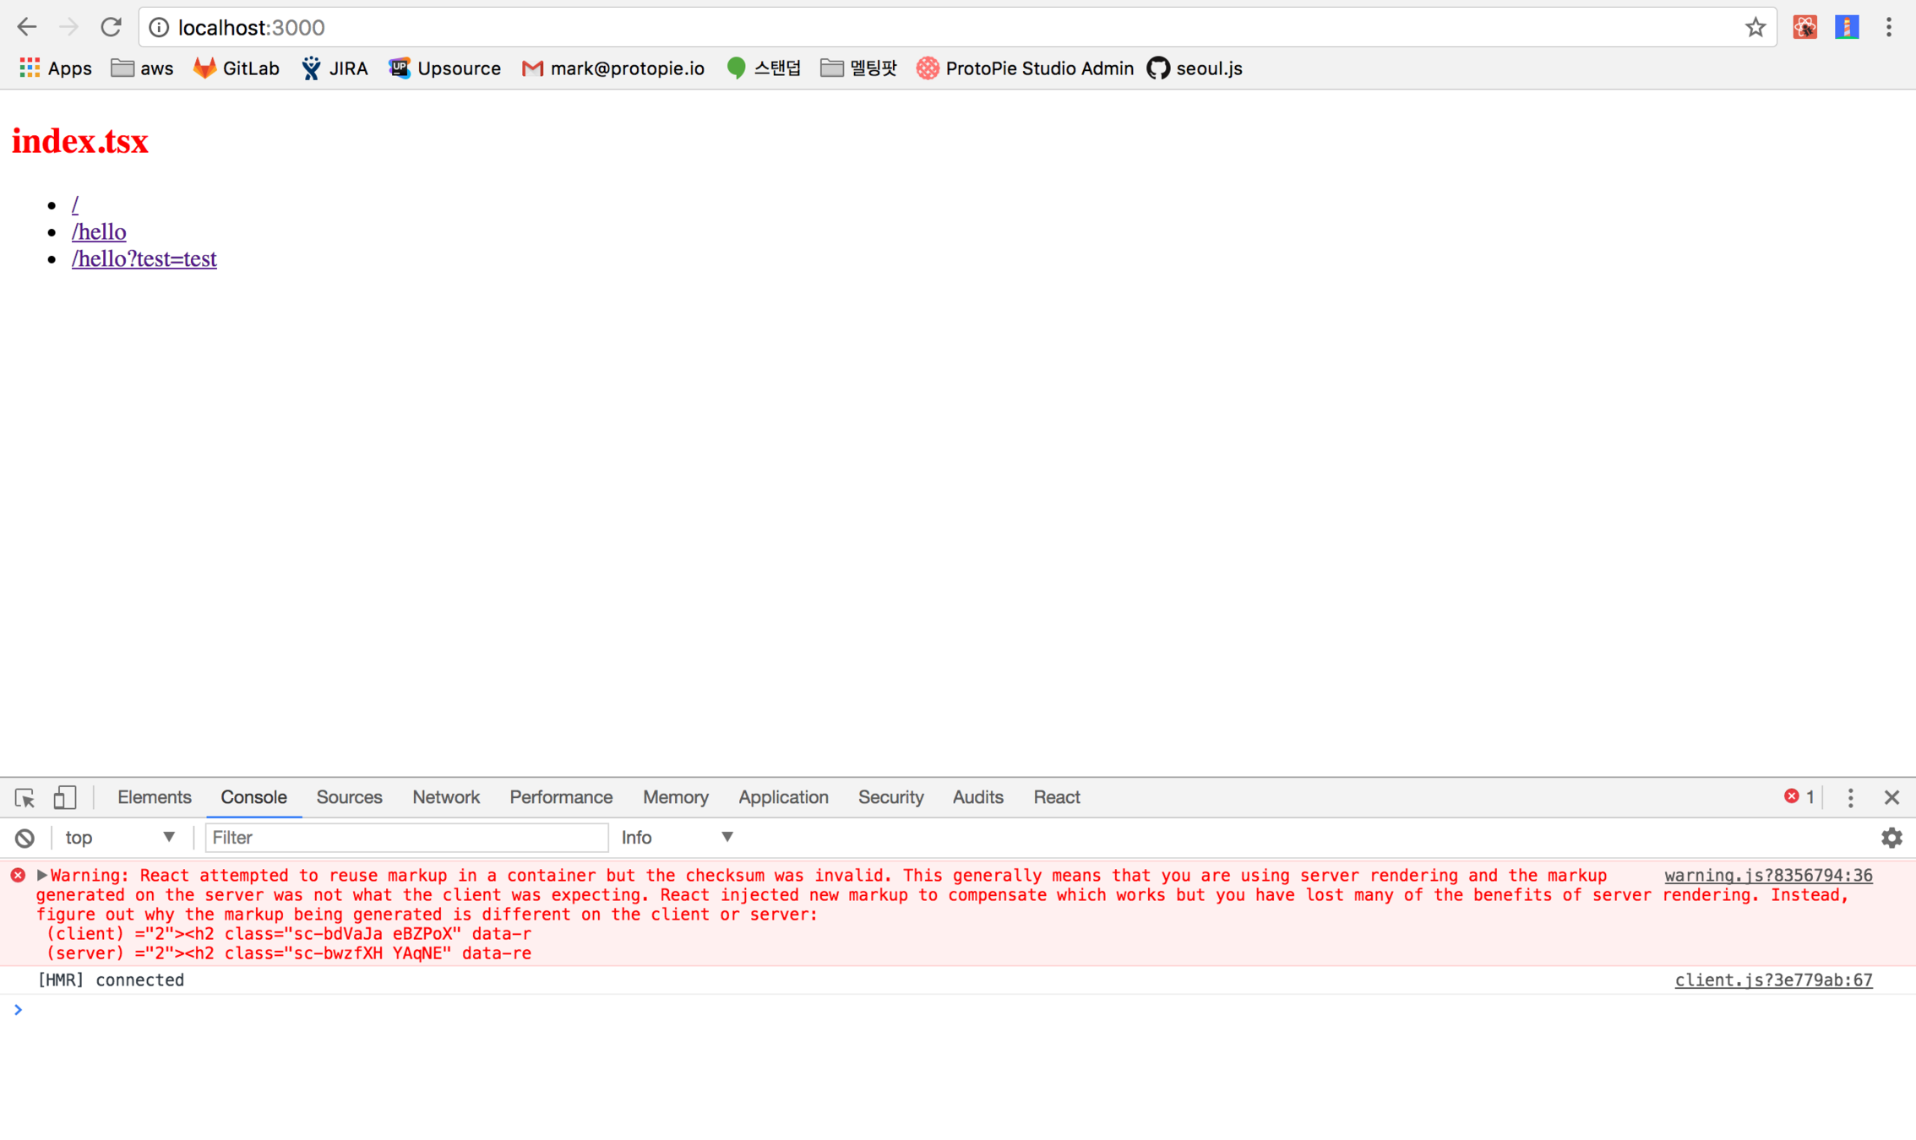
Task: Open the GitLab bookmark
Action: tap(237, 68)
